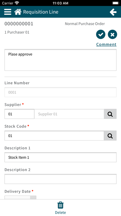Search suppliers with magnifier icon
The height and width of the screenshot is (216, 121).
(110, 114)
